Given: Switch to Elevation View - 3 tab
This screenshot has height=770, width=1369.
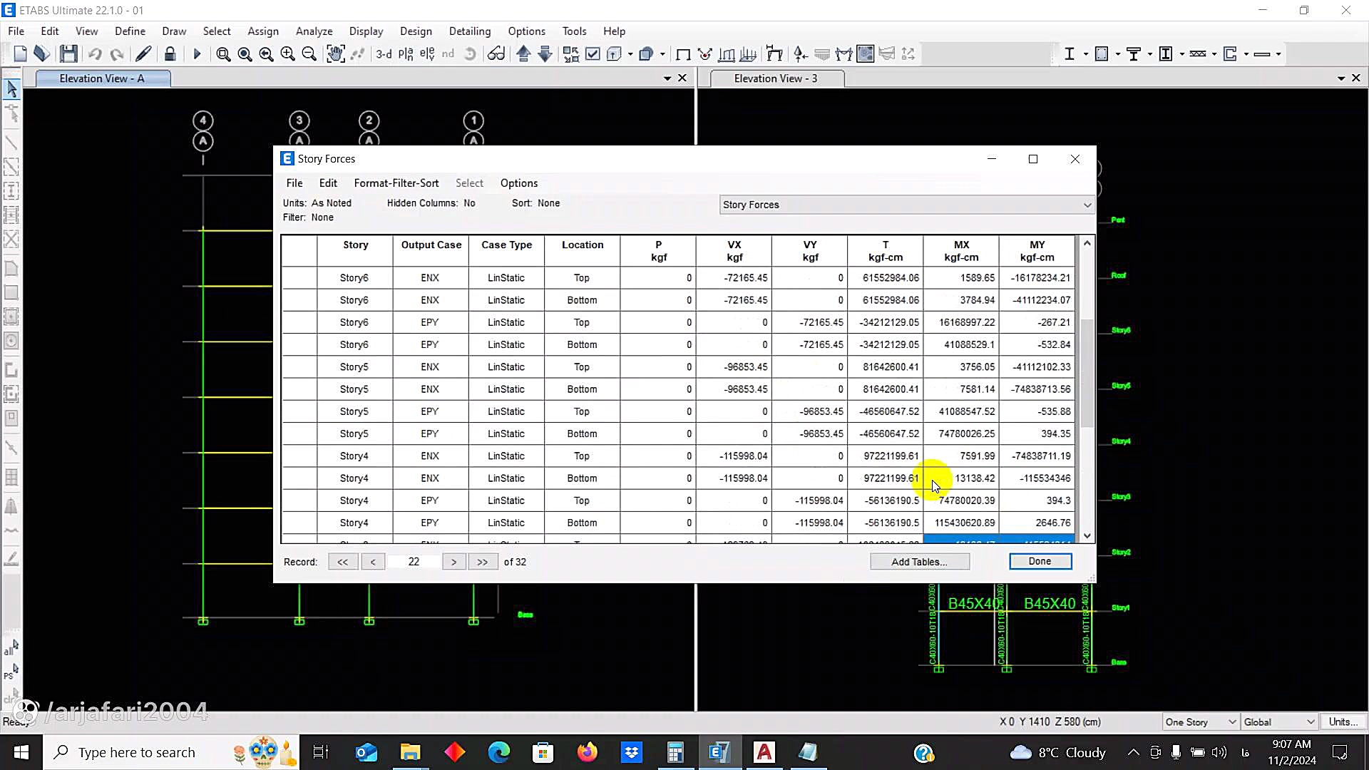Looking at the screenshot, I should [x=776, y=78].
